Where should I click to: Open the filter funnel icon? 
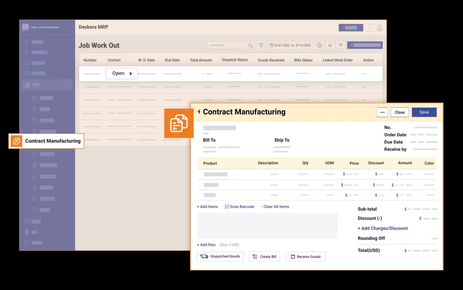[261, 45]
